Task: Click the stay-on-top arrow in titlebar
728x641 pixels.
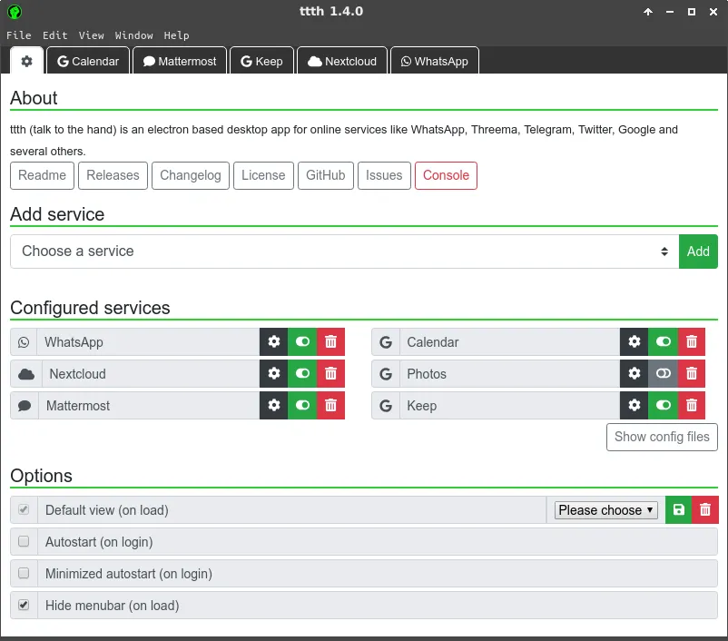Action: (648, 12)
